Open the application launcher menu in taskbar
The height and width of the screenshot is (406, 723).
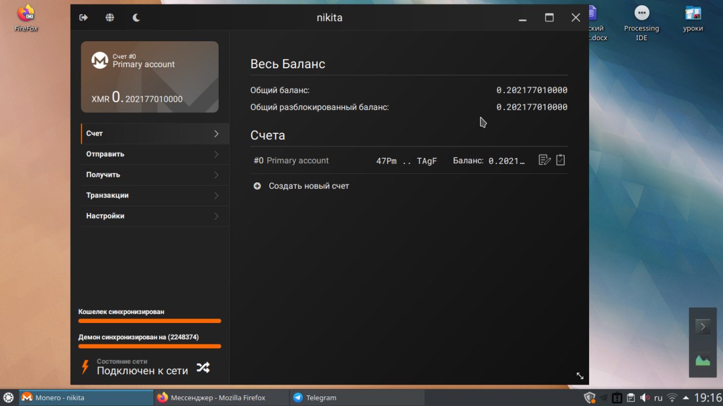(x=8, y=398)
